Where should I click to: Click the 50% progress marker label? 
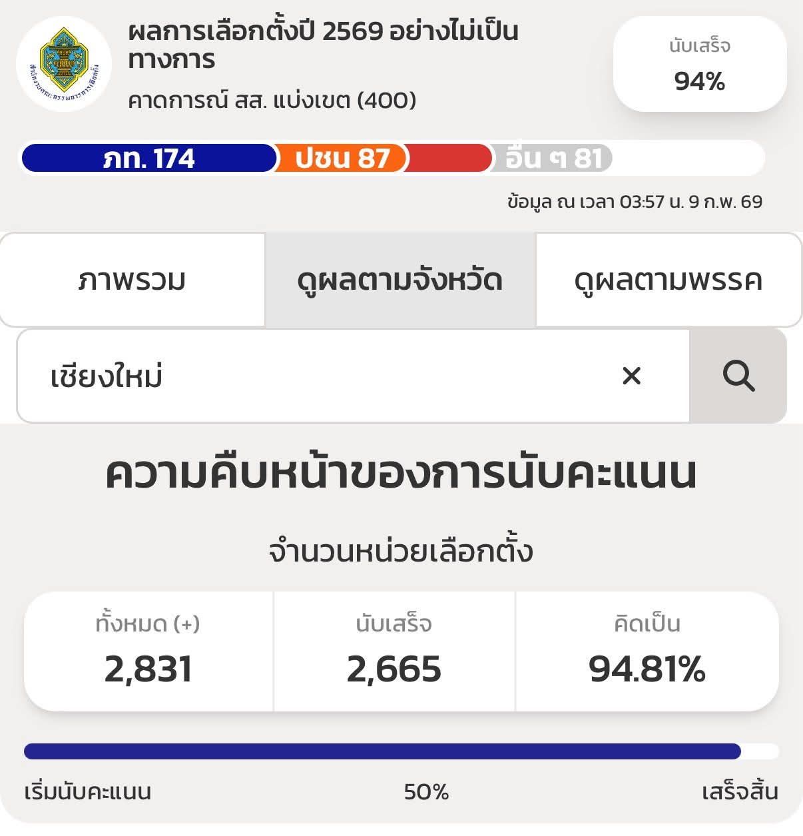426,792
